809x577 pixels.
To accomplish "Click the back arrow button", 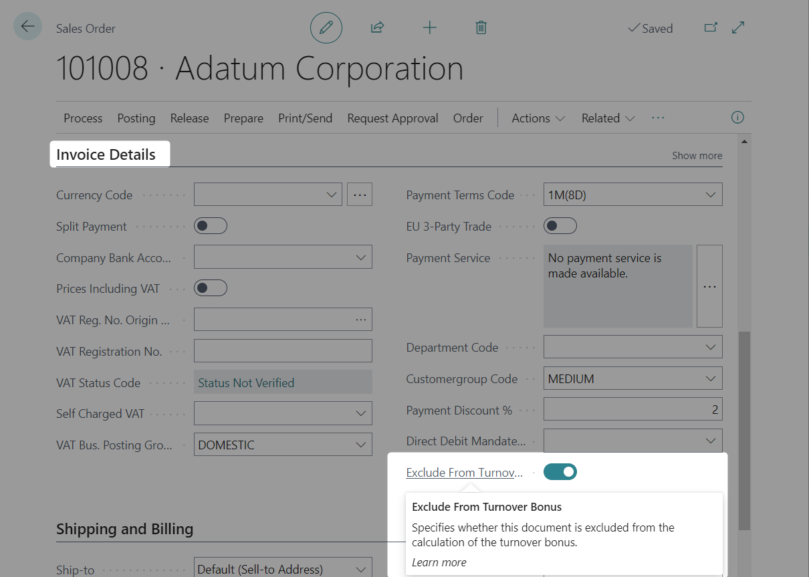I will coord(27,27).
